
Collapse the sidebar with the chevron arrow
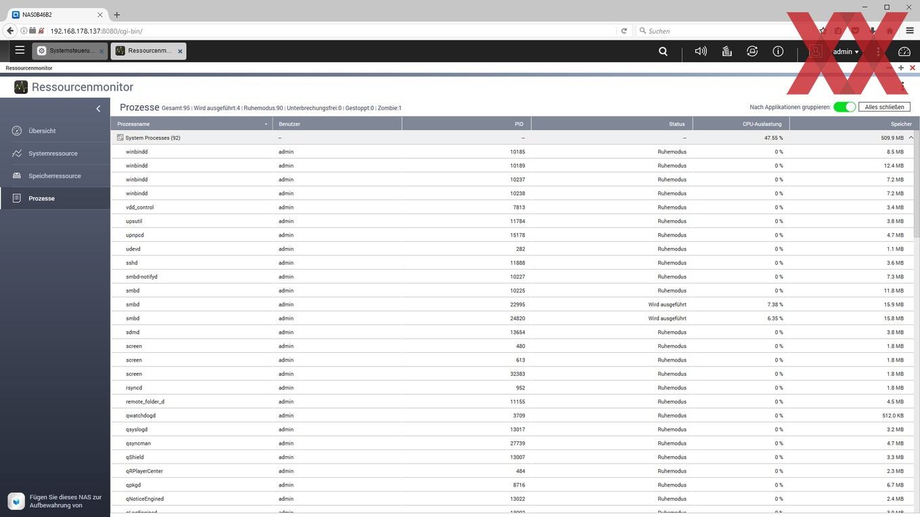click(98, 108)
